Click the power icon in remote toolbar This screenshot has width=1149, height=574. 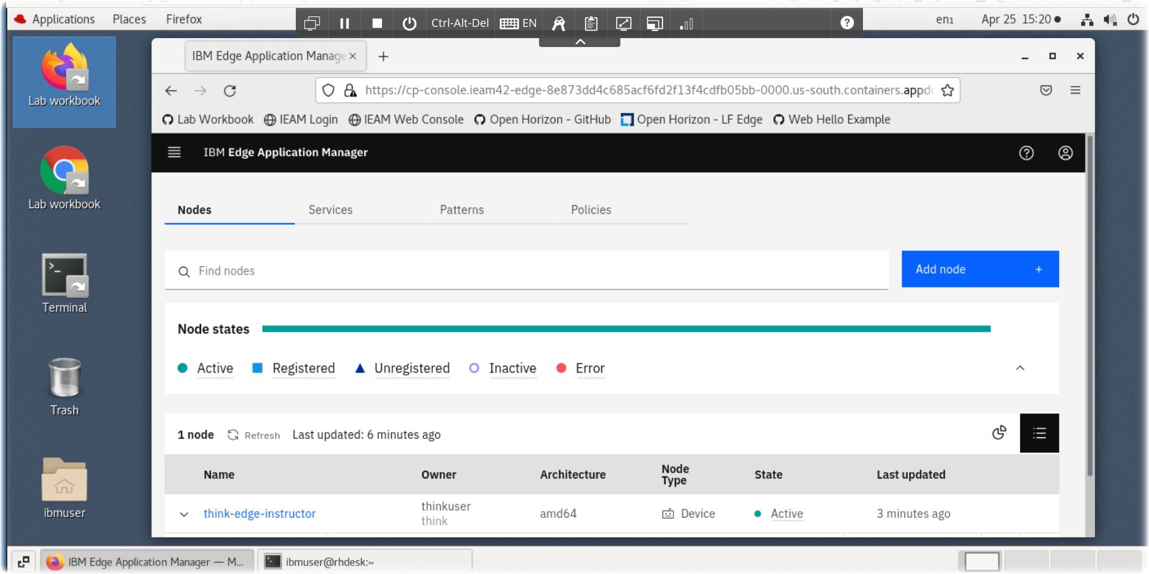[x=409, y=23]
